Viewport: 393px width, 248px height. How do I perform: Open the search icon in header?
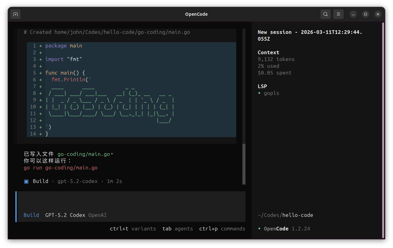(x=326, y=14)
